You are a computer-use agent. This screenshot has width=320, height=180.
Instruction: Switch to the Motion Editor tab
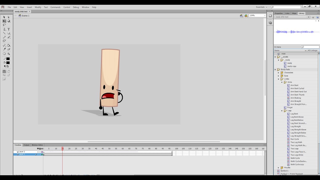[x=37, y=145]
